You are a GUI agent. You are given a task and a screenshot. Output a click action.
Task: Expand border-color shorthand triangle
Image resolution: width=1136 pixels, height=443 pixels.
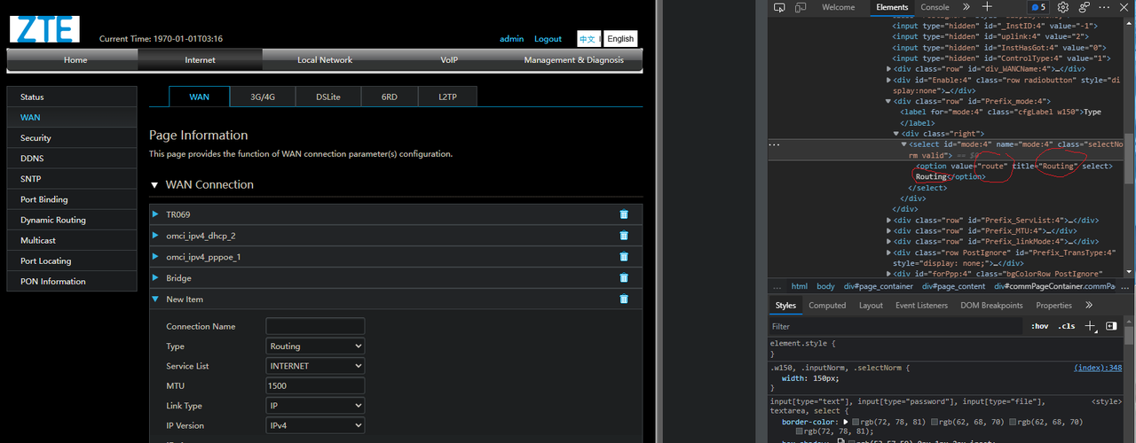pos(845,422)
